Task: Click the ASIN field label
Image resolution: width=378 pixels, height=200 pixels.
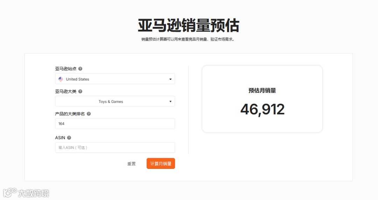Action: coord(60,138)
